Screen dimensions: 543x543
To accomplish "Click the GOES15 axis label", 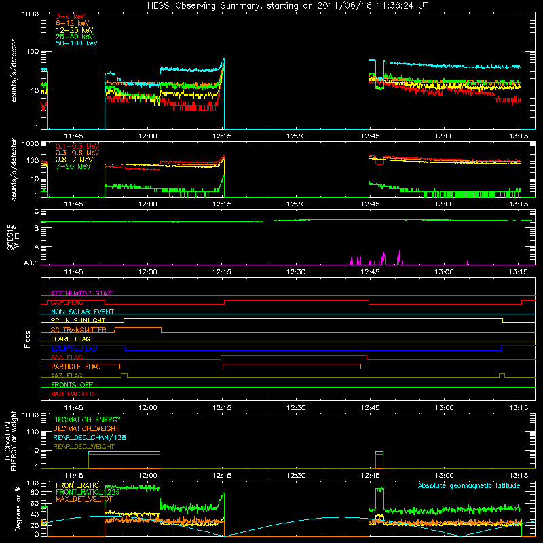I will (x=10, y=237).
